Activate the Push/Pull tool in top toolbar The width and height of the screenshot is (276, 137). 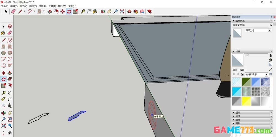pos(50,12)
